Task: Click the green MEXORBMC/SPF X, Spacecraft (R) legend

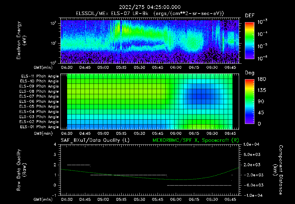Action: coord(196,140)
